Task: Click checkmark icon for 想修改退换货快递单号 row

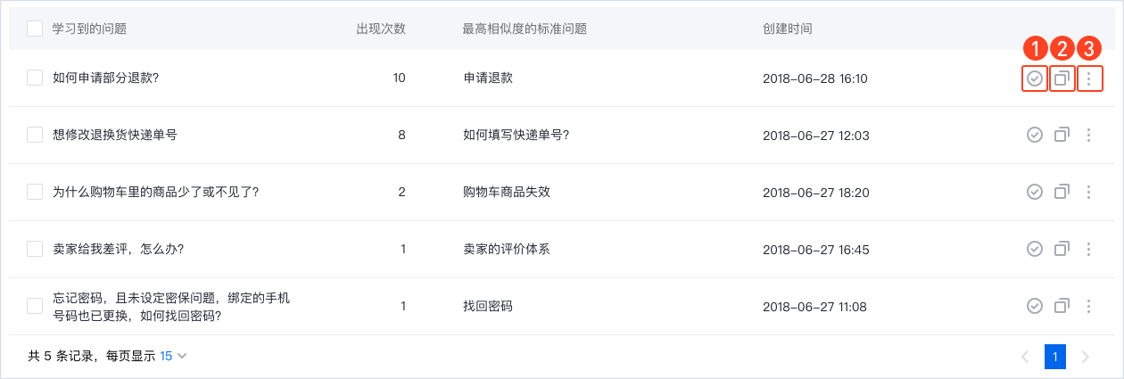Action: (1034, 136)
